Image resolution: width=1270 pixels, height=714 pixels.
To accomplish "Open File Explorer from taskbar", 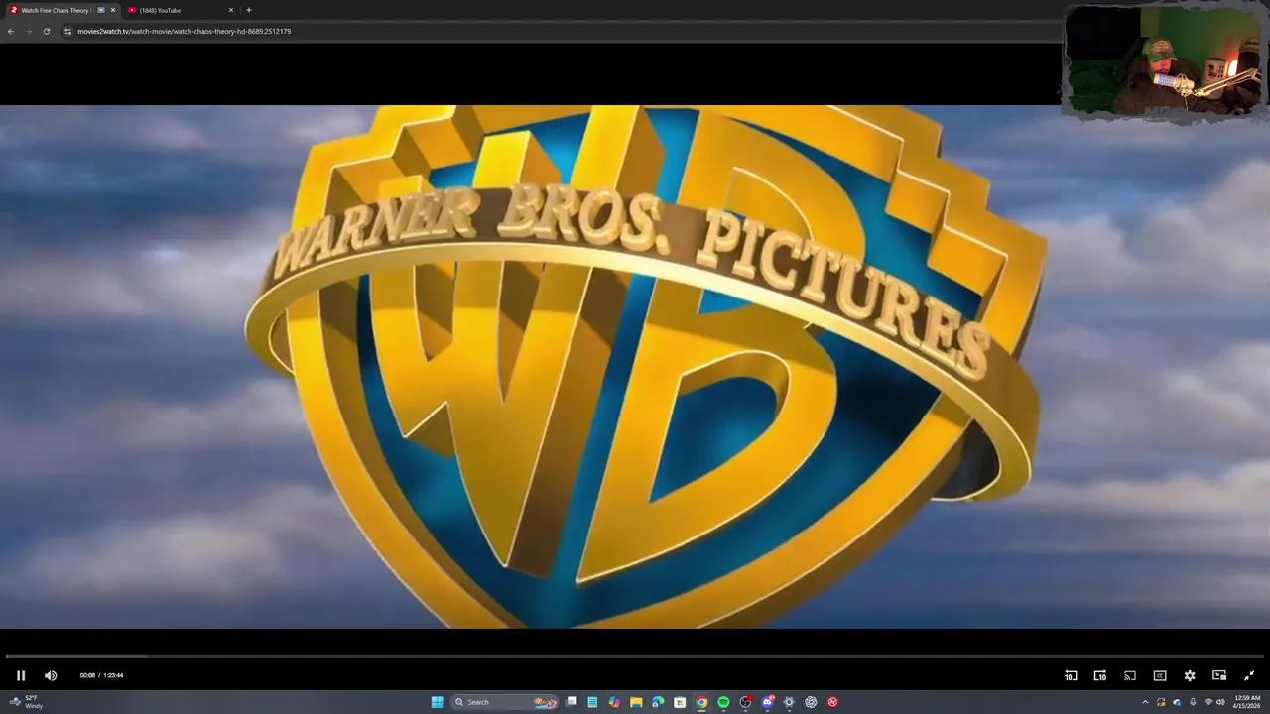I will point(636,702).
